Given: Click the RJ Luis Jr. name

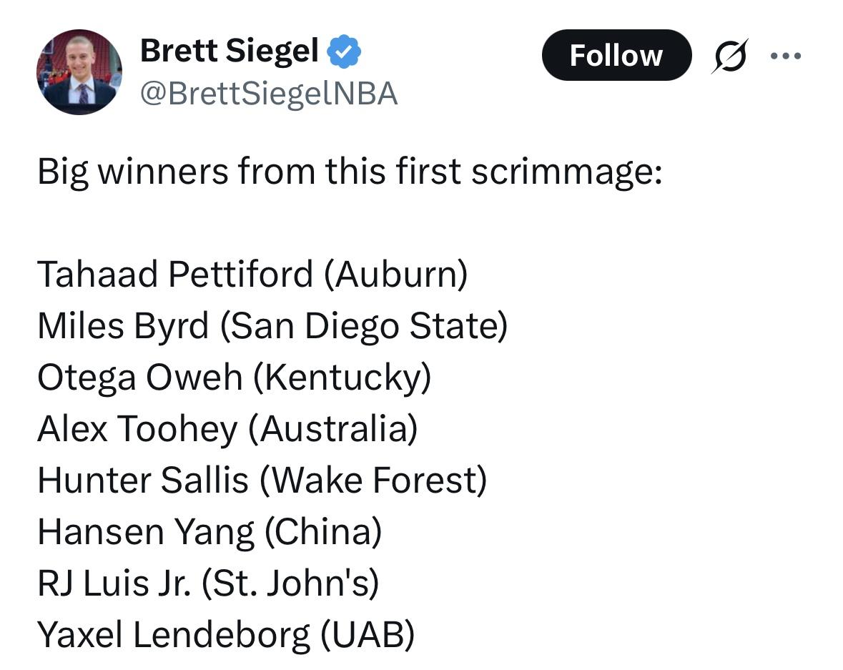Looking at the screenshot, I should pos(114,583).
